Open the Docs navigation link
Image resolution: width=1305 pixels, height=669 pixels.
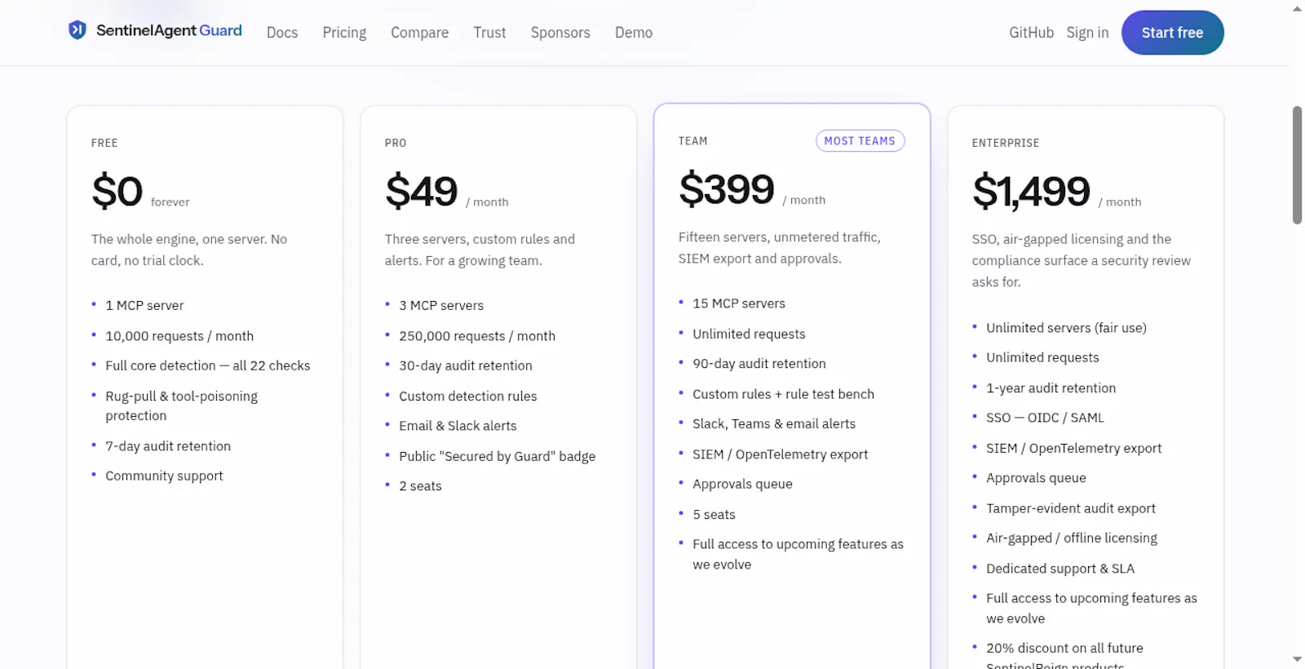282,33
